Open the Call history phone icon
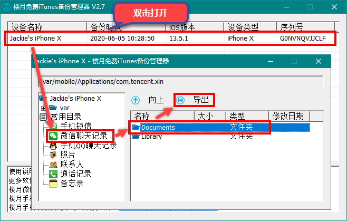This screenshot has height=221, width=347. click(53, 174)
